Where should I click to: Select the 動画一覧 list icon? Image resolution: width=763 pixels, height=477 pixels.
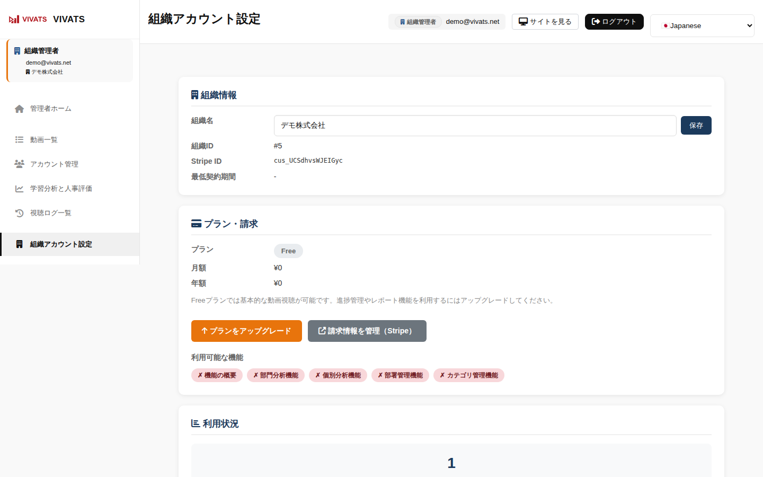point(19,140)
